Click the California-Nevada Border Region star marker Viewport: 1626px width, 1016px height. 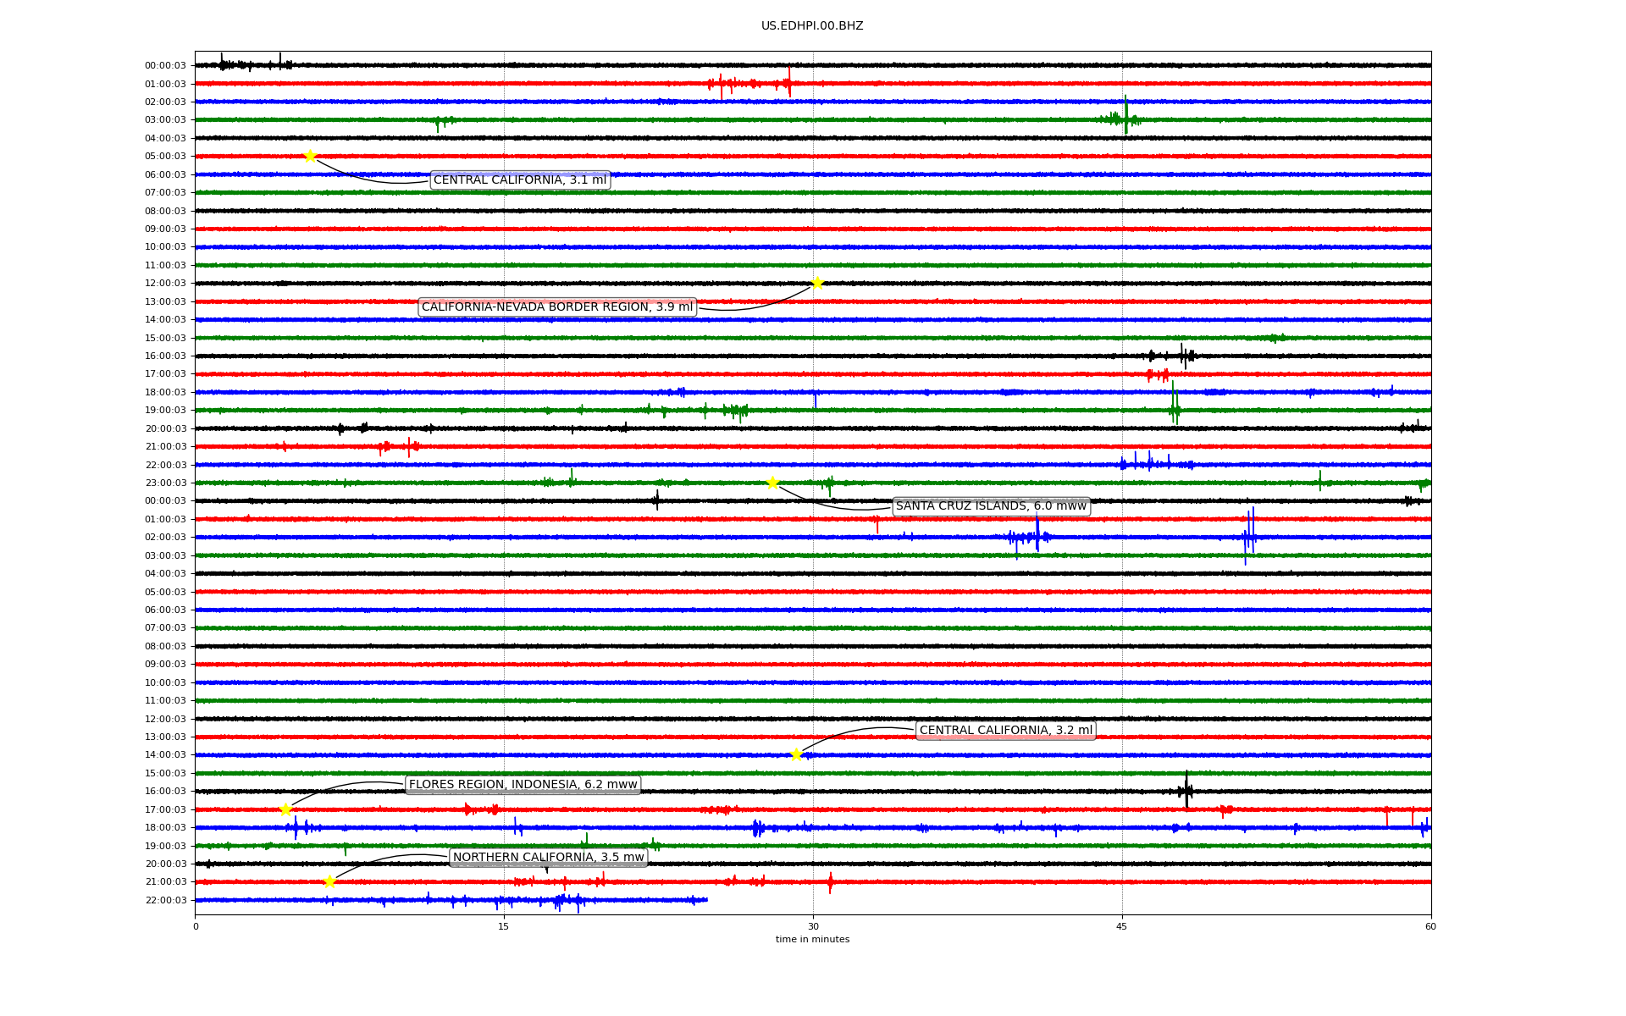coord(817,283)
